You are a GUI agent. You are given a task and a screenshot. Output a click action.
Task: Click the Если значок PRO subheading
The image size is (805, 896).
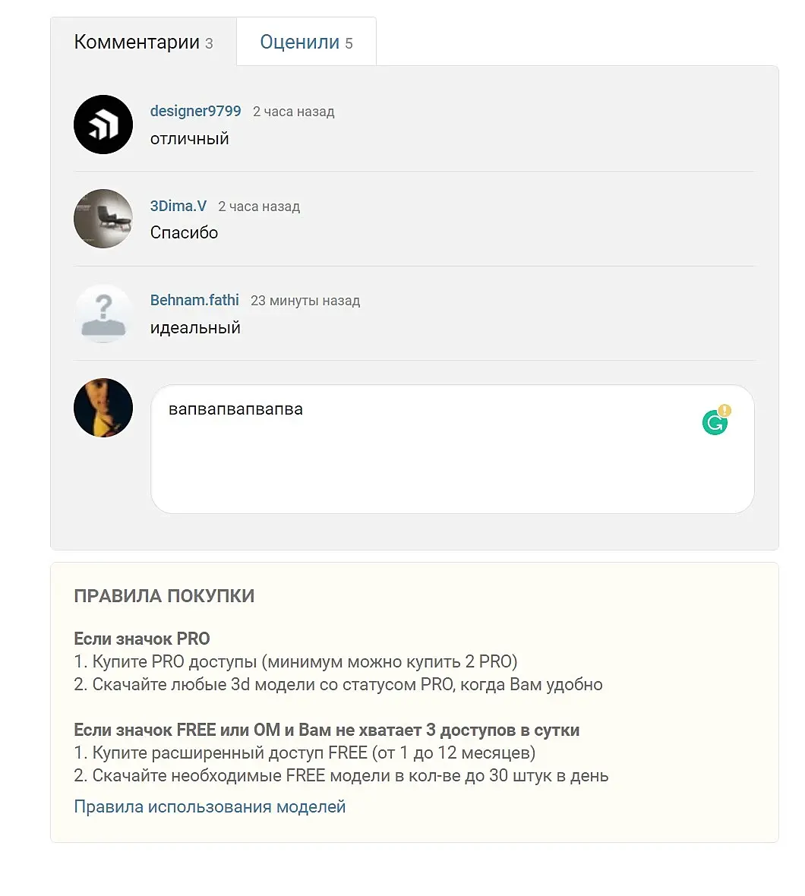[x=142, y=639]
